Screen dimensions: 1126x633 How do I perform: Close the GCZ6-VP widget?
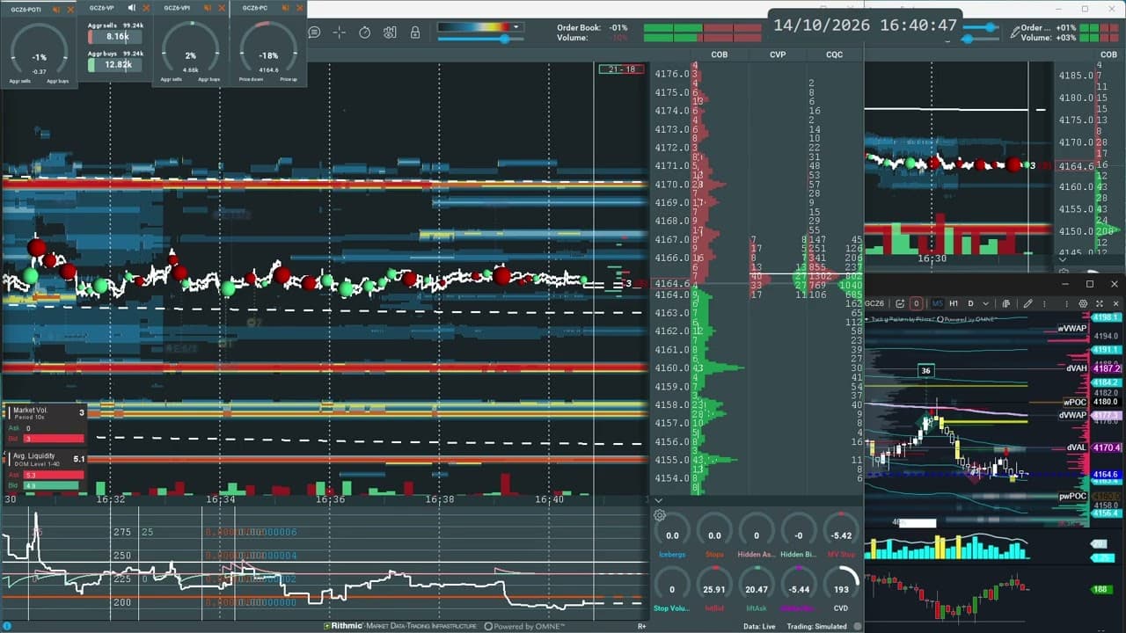[x=146, y=8]
